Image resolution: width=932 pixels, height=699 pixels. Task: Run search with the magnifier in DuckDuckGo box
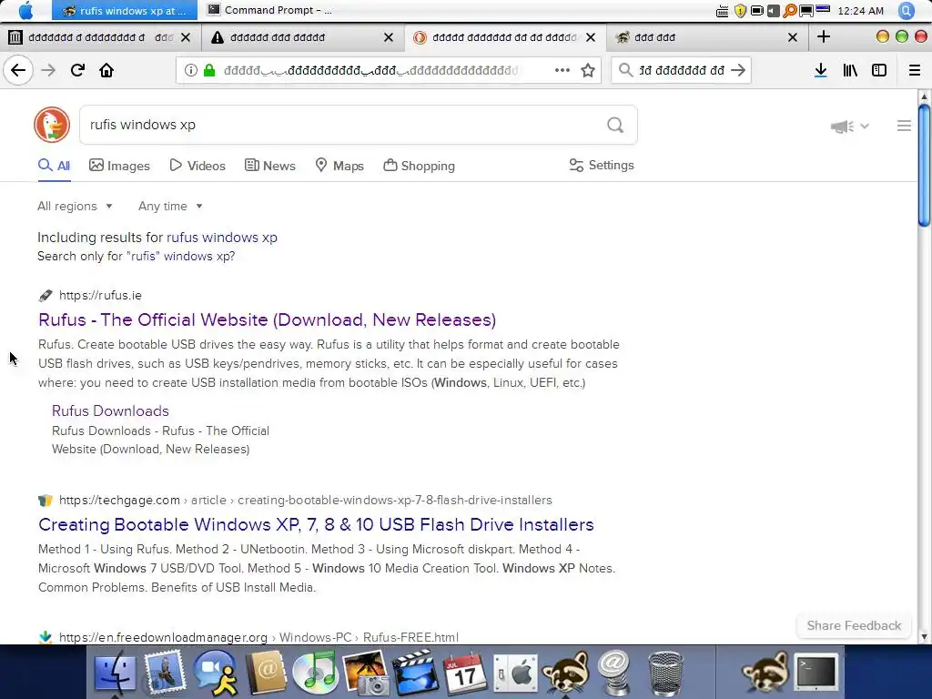tap(615, 125)
